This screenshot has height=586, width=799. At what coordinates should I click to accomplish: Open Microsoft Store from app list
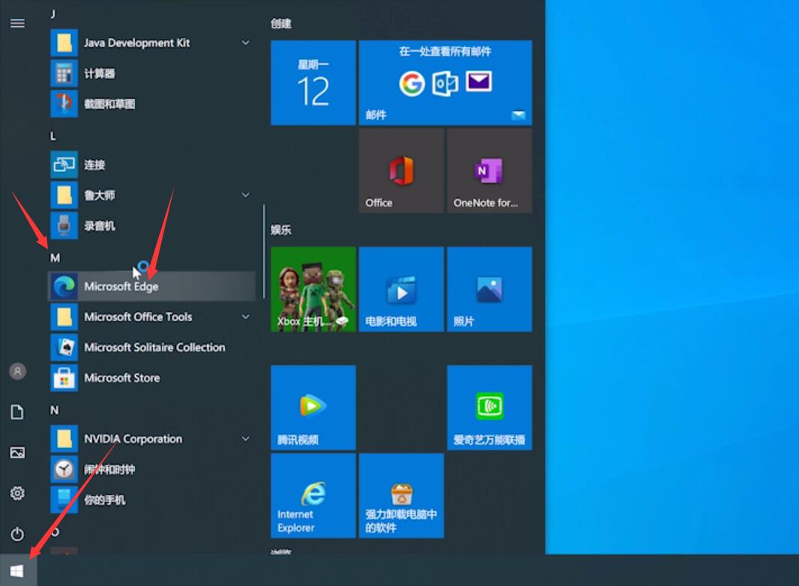pyautogui.click(x=152, y=378)
